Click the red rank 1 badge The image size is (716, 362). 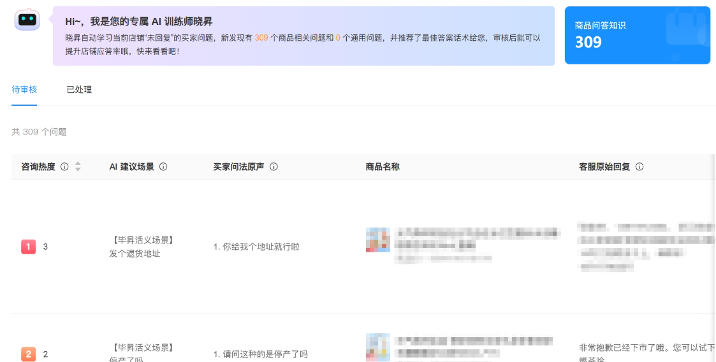(28, 247)
